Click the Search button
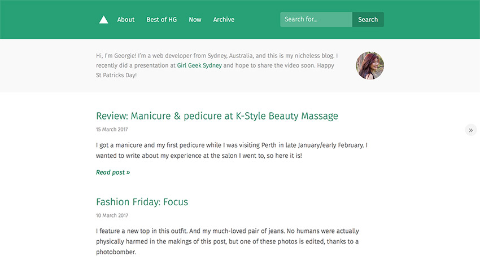The height and width of the screenshot is (265, 480). click(x=368, y=19)
